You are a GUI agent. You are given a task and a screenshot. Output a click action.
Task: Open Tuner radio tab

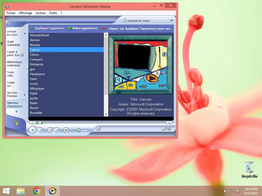[10, 74]
